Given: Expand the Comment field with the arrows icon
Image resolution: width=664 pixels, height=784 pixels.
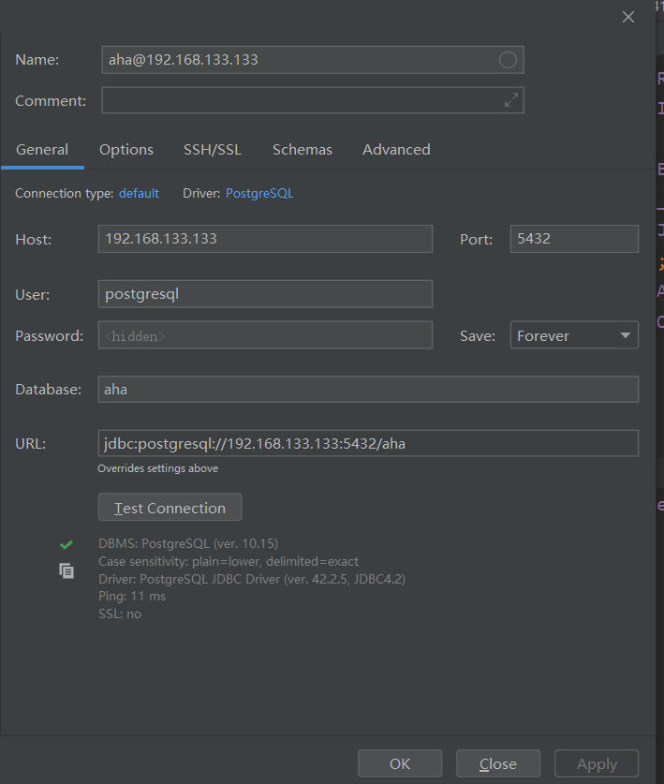Looking at the screenshot, I should (x=511, y=100).
